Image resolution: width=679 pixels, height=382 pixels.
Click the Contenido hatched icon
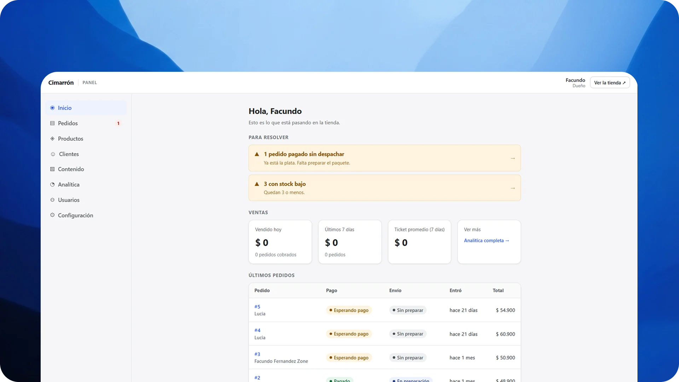pos(52,169)
